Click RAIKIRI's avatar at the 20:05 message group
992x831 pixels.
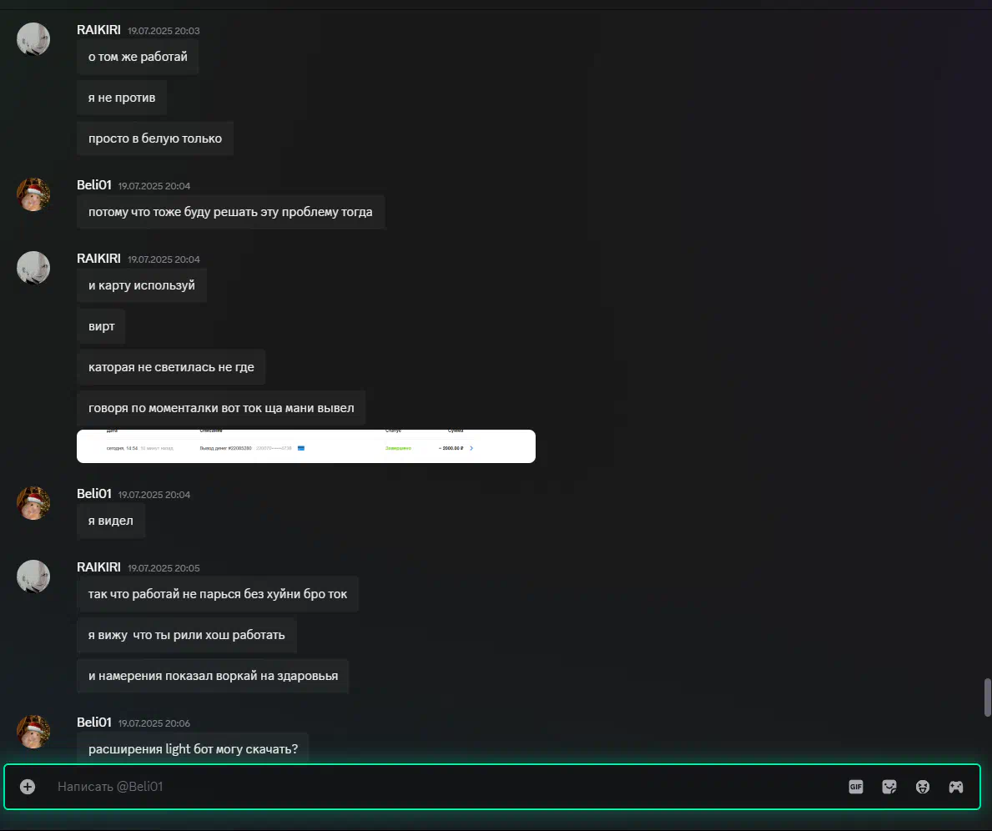[33, 577]
